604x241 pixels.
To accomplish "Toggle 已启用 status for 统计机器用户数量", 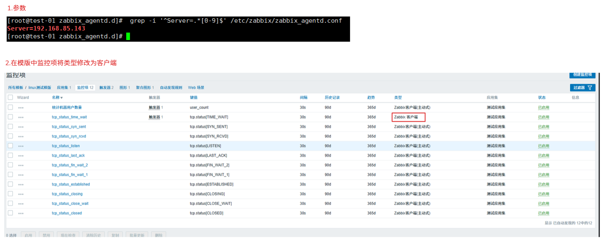I will [544, 107].
